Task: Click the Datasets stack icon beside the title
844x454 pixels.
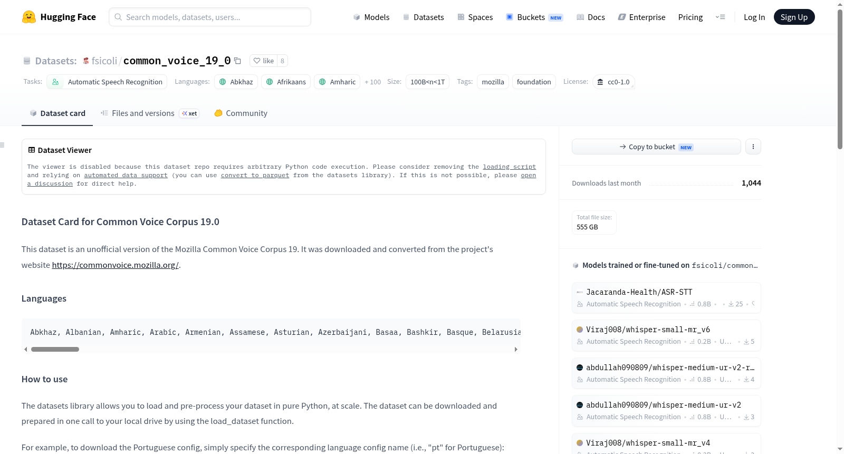Action: coord(27,61)
